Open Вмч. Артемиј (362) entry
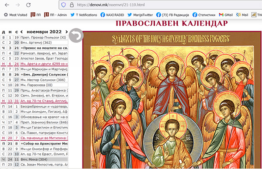 pyautogui.click(x=44, y=43)
